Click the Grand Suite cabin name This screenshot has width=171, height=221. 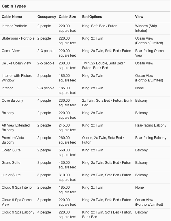[11, 163]
